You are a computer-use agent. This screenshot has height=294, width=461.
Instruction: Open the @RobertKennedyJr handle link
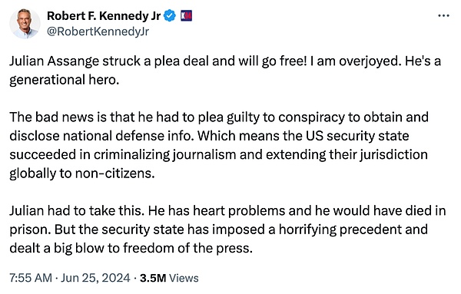pyautogui.click(x=98, y=31)
